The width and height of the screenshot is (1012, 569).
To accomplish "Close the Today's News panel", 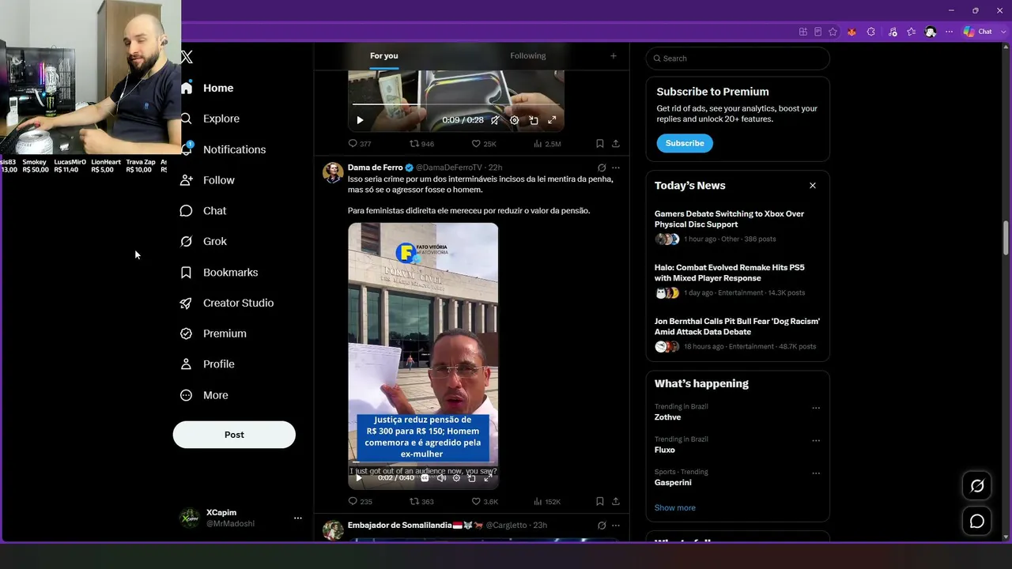I will (813, 186).
